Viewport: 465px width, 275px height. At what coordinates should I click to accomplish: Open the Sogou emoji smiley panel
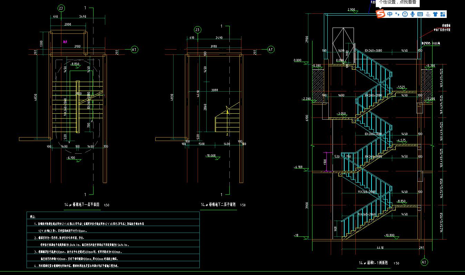[405, 14]
